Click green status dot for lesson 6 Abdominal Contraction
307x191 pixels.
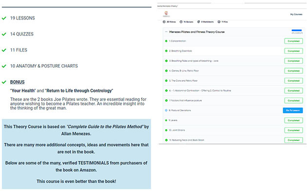[x=166, y=90]
